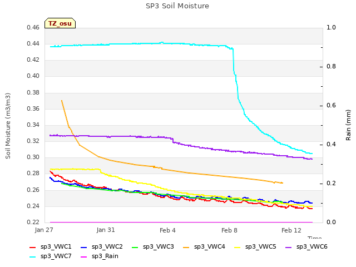The height and width of the screenshot is (267, 356).
Task: Click the Feb 8 x-axis label
Action: click(x=229, y=230)
